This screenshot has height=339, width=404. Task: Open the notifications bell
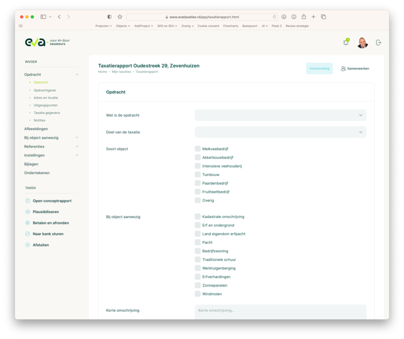click(x=346, y=42)
